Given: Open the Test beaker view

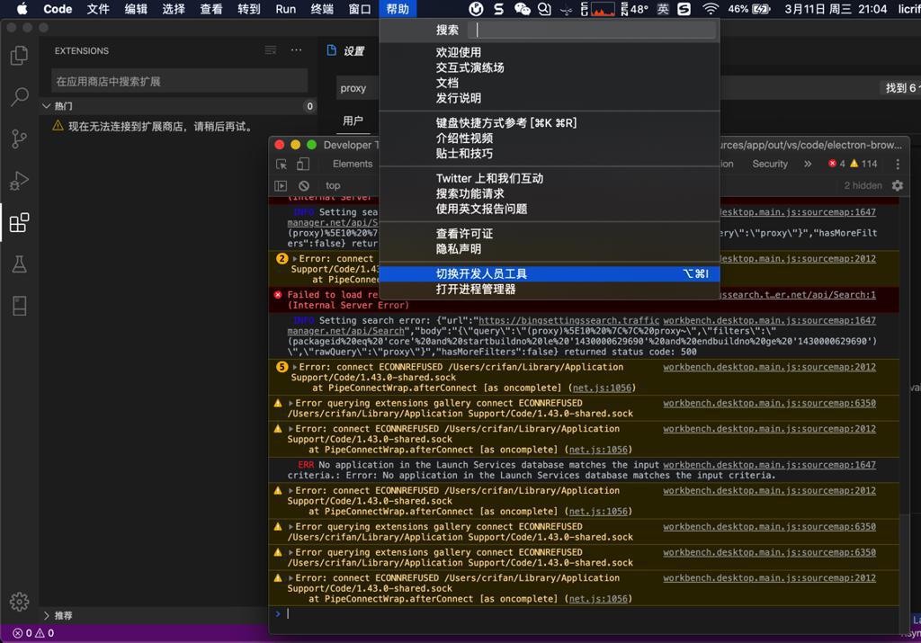Looking at the screenshot, I should [20, 264].
